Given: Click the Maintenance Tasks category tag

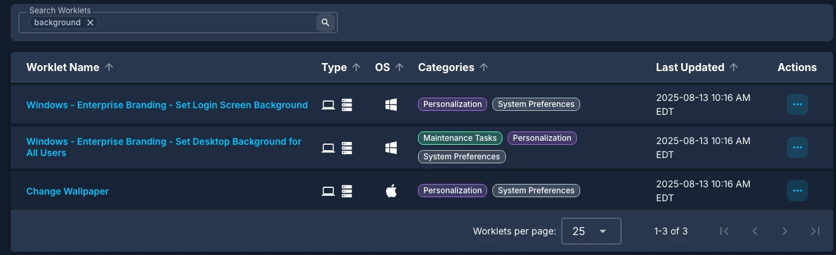Looking at the screenshot, I should [460, 138].
